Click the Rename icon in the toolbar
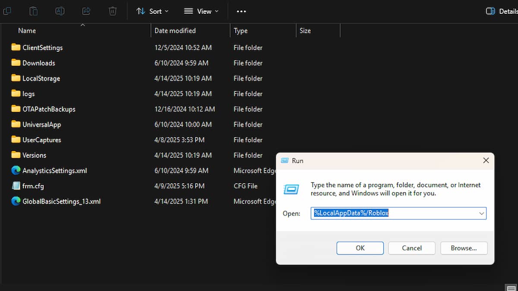This screenshot has width=518, height=291. (x=60, y=11)
